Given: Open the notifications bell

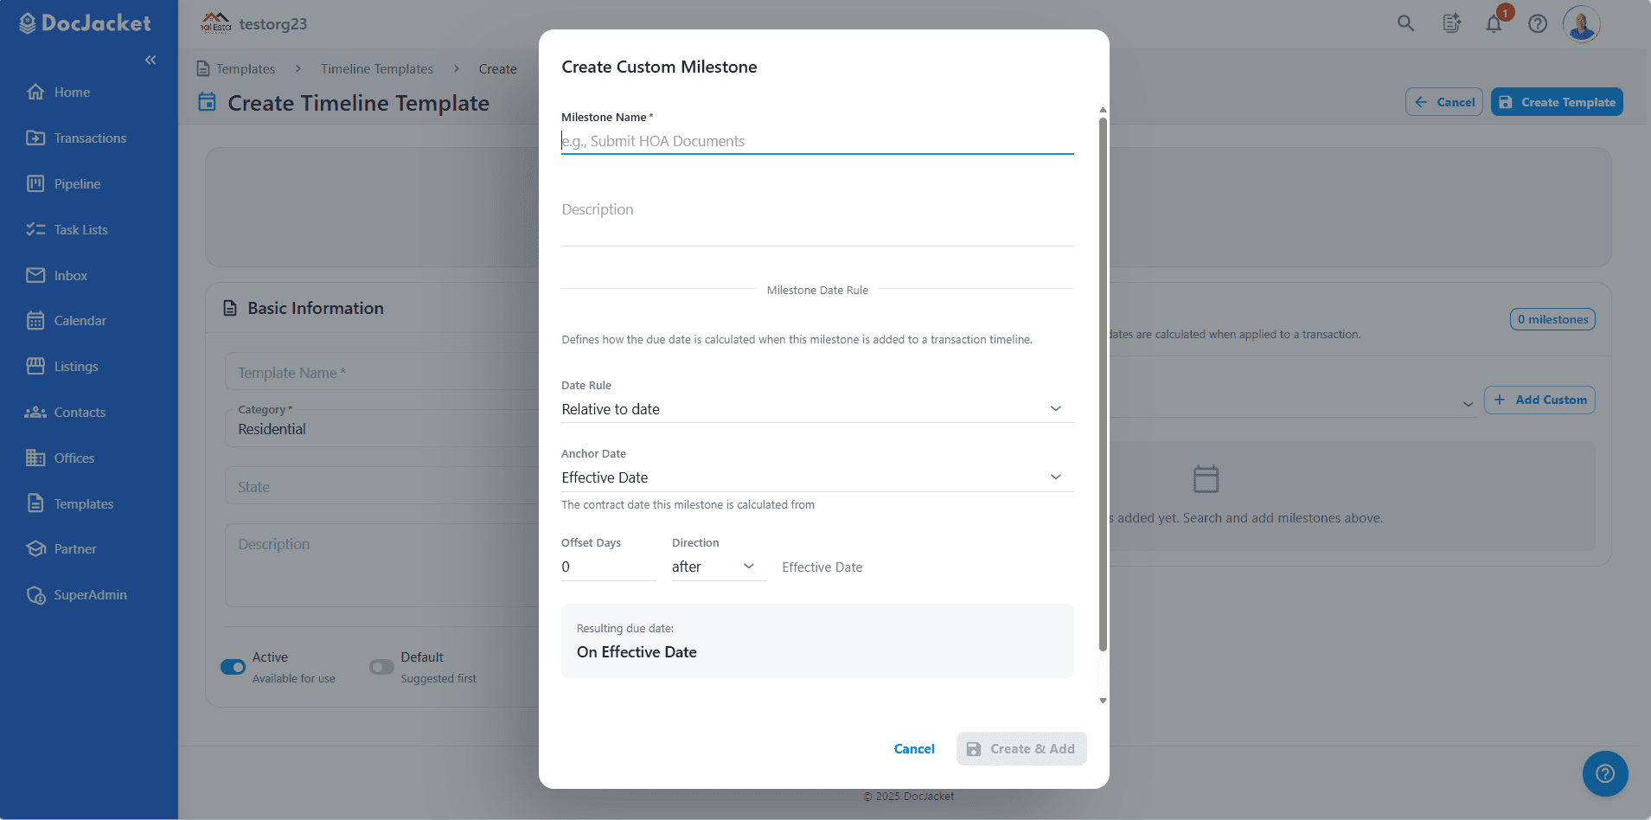Looking at the screenshot, I should click(1494, 23).
